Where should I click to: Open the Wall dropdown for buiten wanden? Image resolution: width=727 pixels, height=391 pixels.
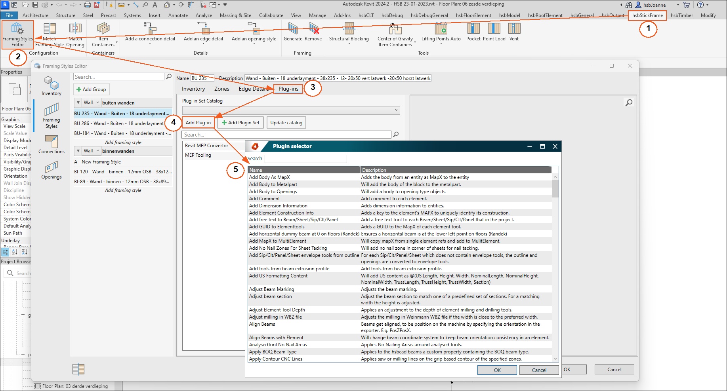click(91, 102)
